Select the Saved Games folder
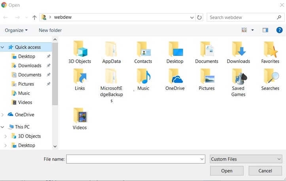The image size is (286, 181). click(x=239, y=77)
